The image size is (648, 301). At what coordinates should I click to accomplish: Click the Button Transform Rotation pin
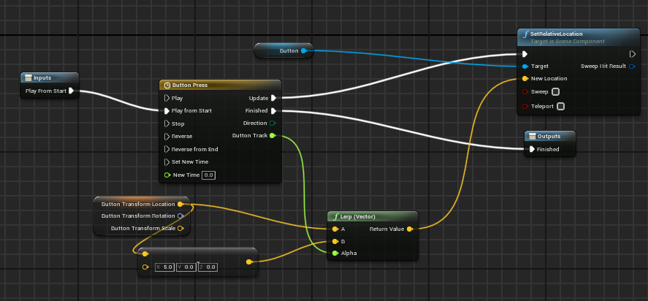click(180, 216)
